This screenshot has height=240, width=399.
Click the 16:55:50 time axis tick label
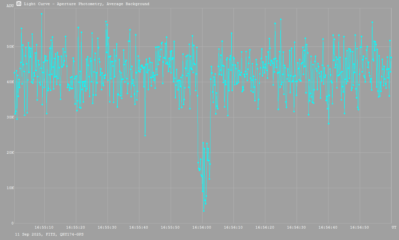point(171,227)
